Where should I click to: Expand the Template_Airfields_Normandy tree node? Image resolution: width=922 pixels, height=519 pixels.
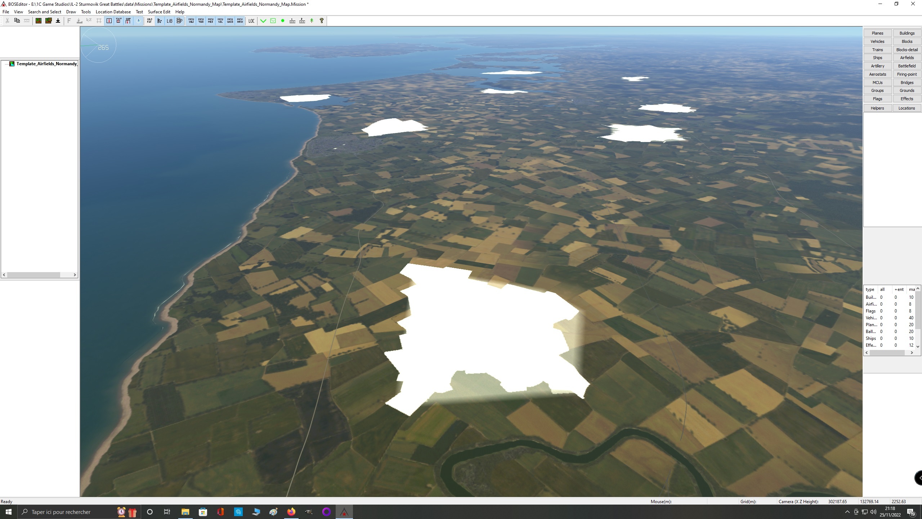[x=12, y=64]
